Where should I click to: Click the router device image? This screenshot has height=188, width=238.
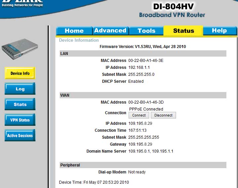(x=20, y=49)
